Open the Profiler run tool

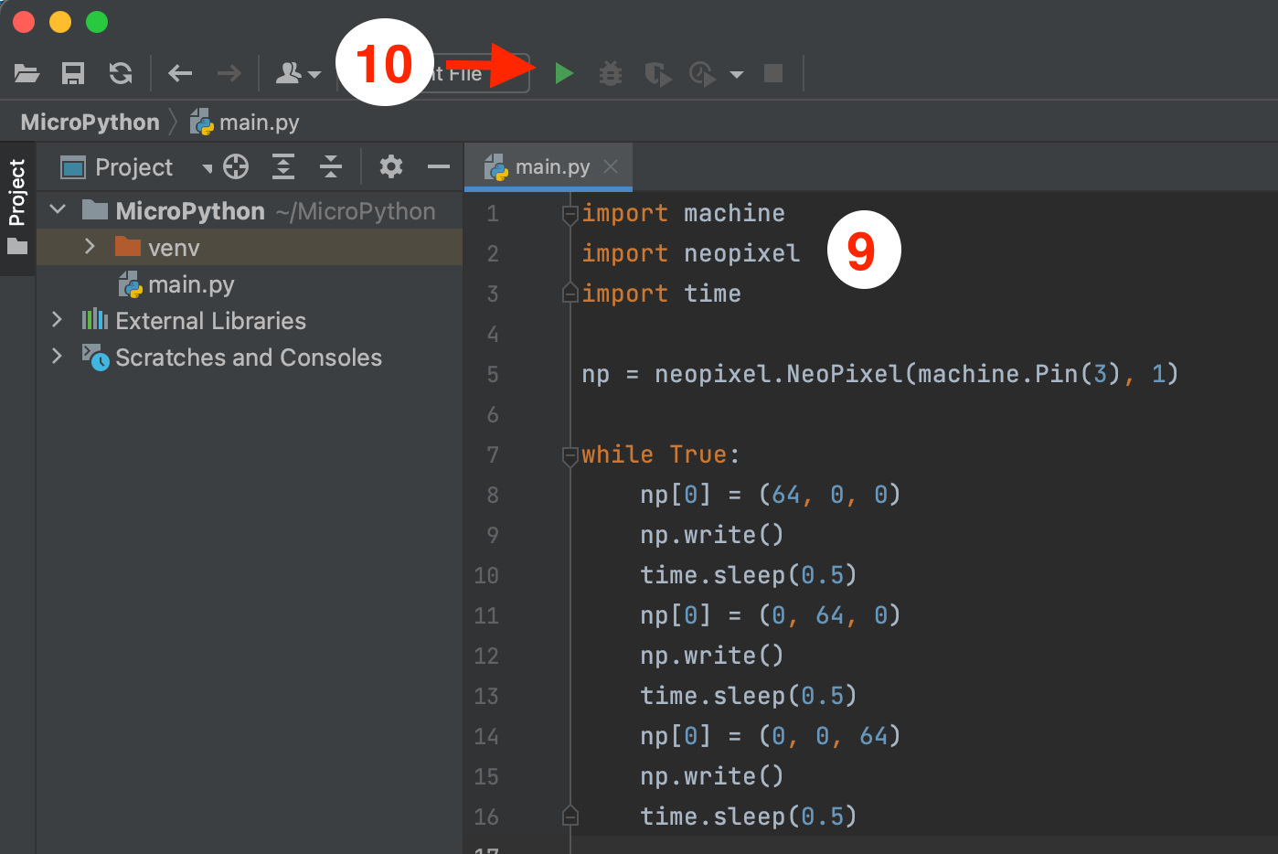click(701, 73)
